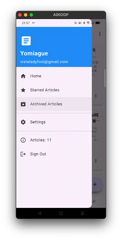Select the Starred Articles menu label
Screen dimensions: 122x240
click(45, 90)
